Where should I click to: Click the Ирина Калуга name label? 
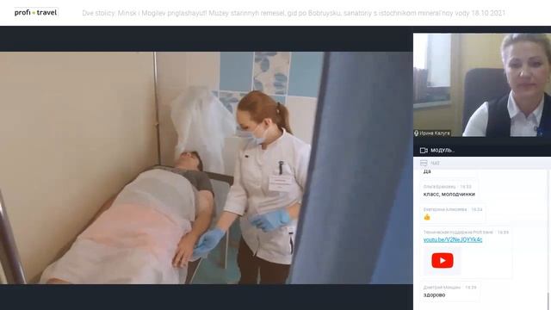click(x=434, y=133)
